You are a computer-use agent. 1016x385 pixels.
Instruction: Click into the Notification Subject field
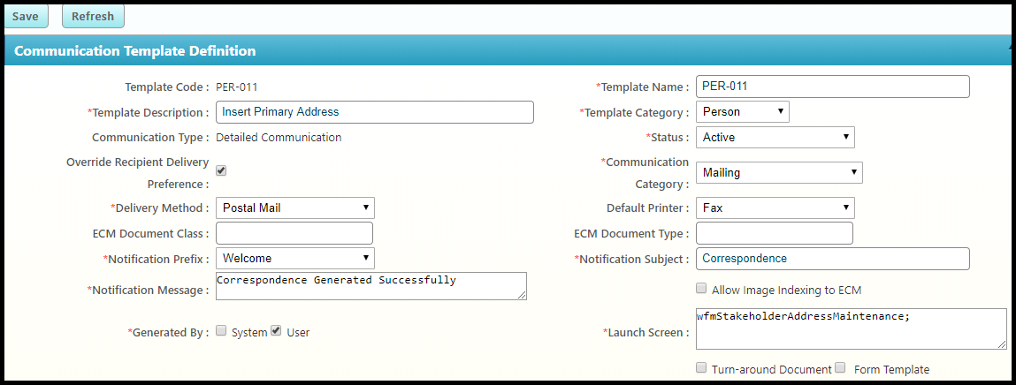coord(833,259)
